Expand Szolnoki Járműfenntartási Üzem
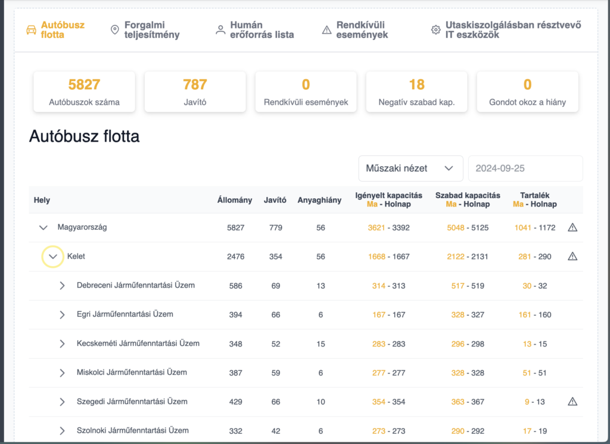 coord(62,431)
